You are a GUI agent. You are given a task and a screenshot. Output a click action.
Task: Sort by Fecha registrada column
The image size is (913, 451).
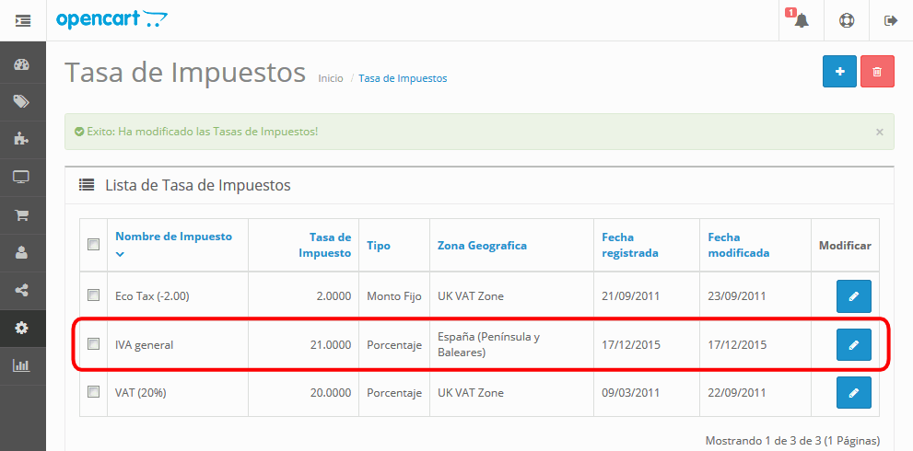click(630, 245)
